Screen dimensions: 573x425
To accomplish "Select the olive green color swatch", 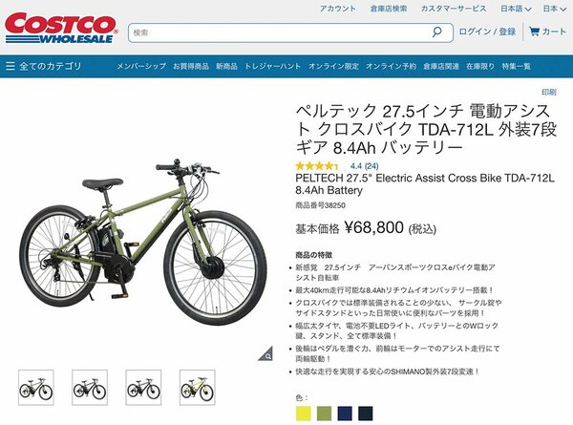I will (324, 414).
